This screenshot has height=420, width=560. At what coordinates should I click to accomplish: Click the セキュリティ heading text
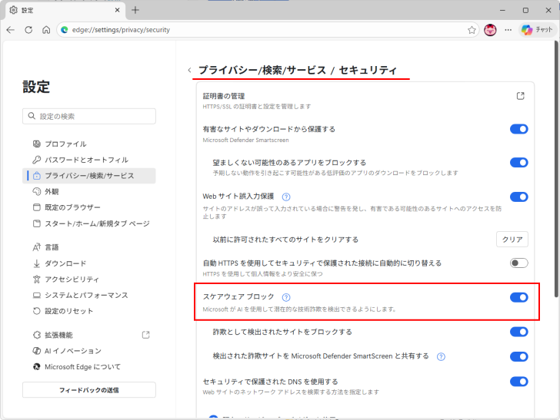coord(368,70)
